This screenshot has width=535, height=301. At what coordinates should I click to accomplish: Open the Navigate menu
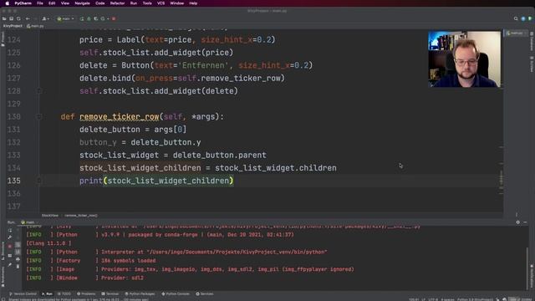click(x=82, y=3)
